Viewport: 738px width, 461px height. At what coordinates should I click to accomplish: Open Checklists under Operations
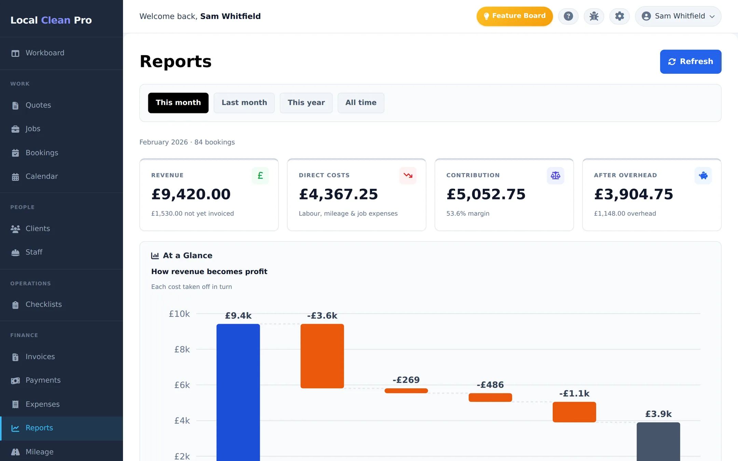[61, 305]
